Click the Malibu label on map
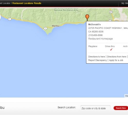128x115 pixels. click(56, 26)
